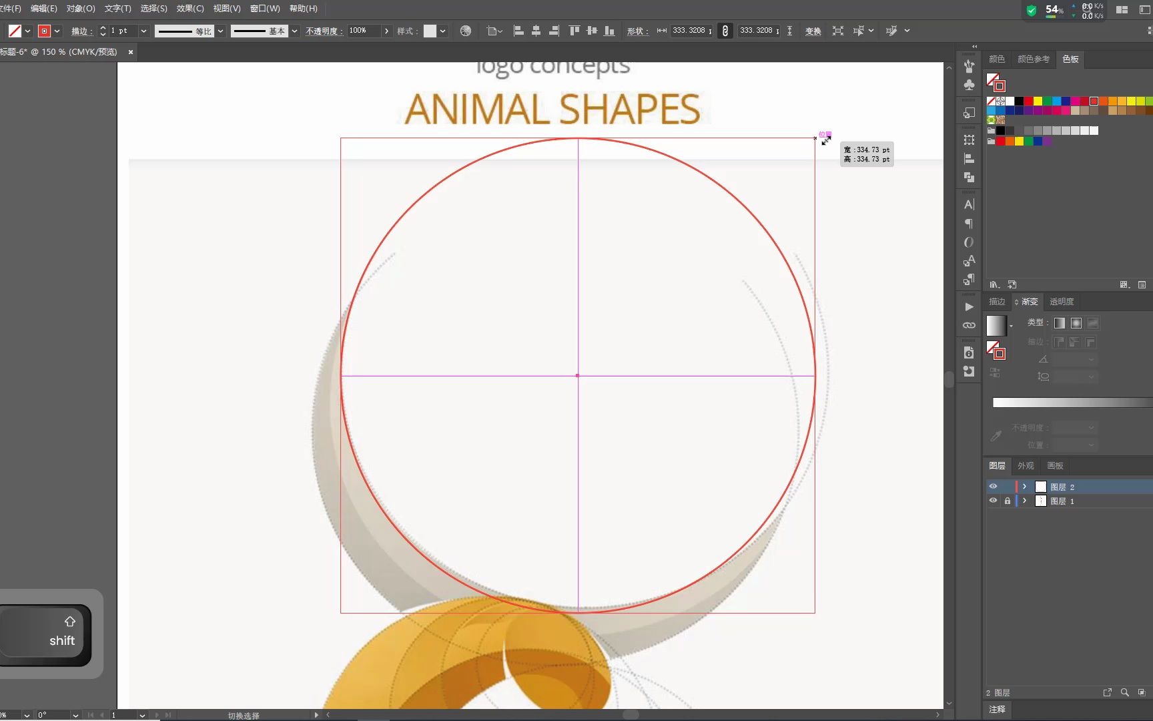Select the red swatch in 色板 panel
Viewport: 1153px width, 721px height.
(x=1028, y=101)
